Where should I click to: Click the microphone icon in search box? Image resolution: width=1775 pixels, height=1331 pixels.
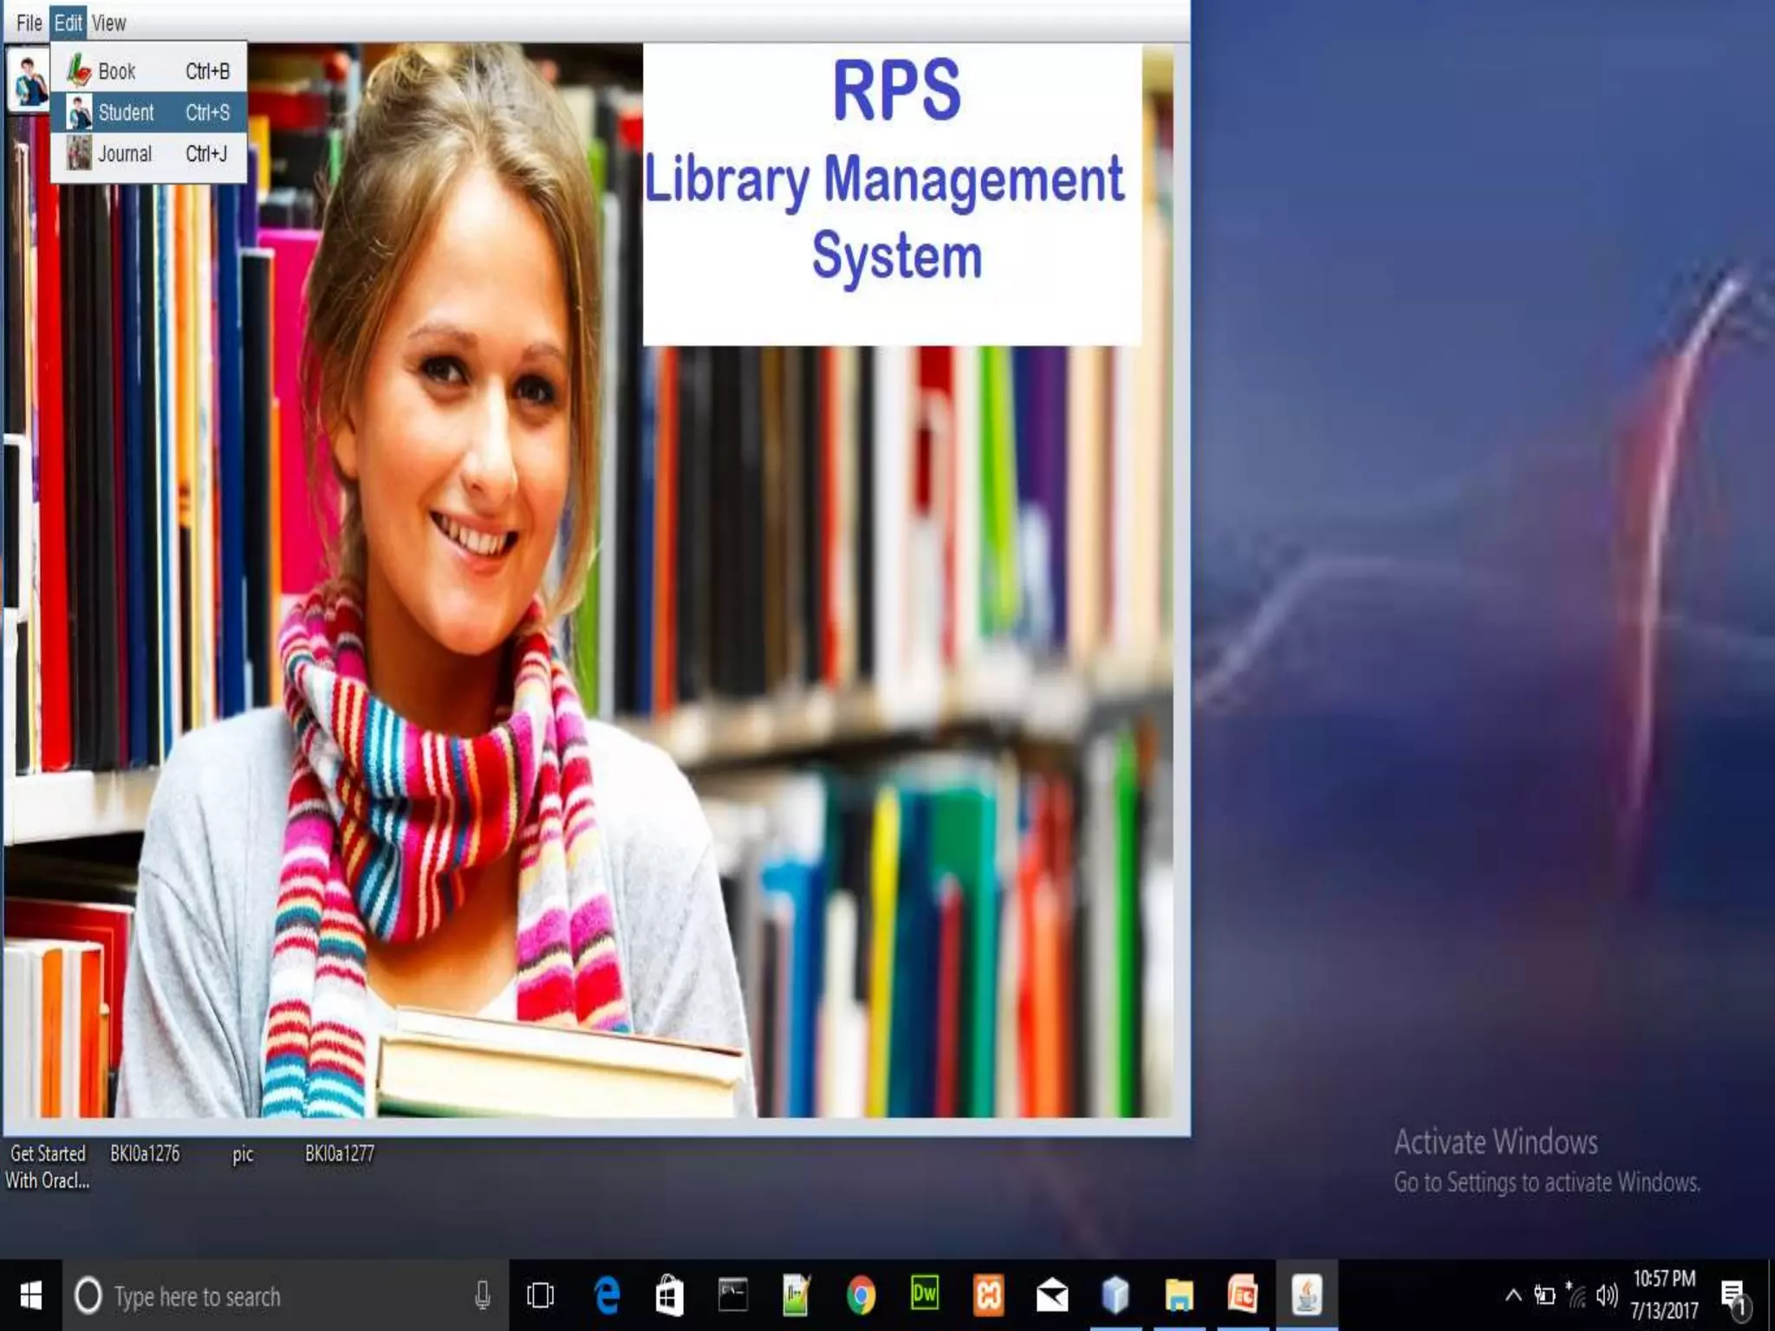[483, 1296]
